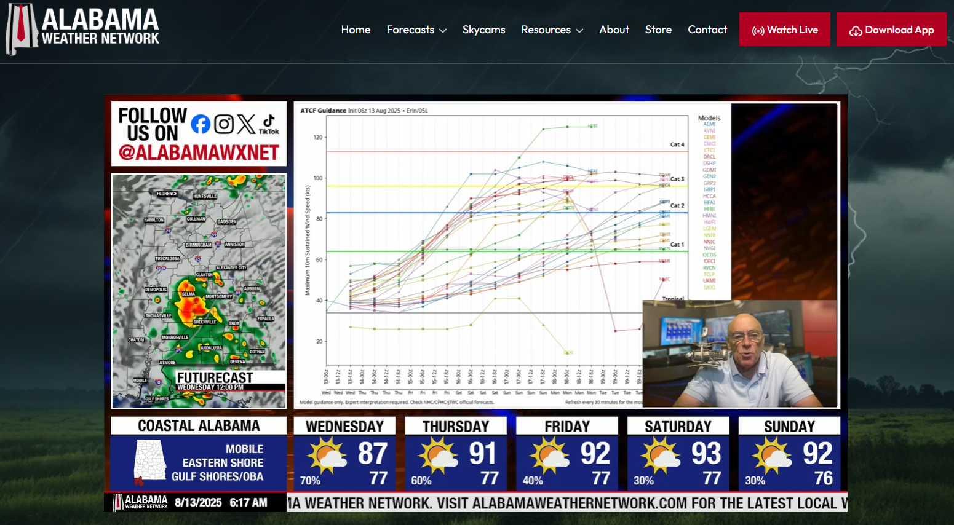This screenshot has width=954, height=525.
Task: Click the small ticker Alabama Weather logo
Action: tap(140, 502)
